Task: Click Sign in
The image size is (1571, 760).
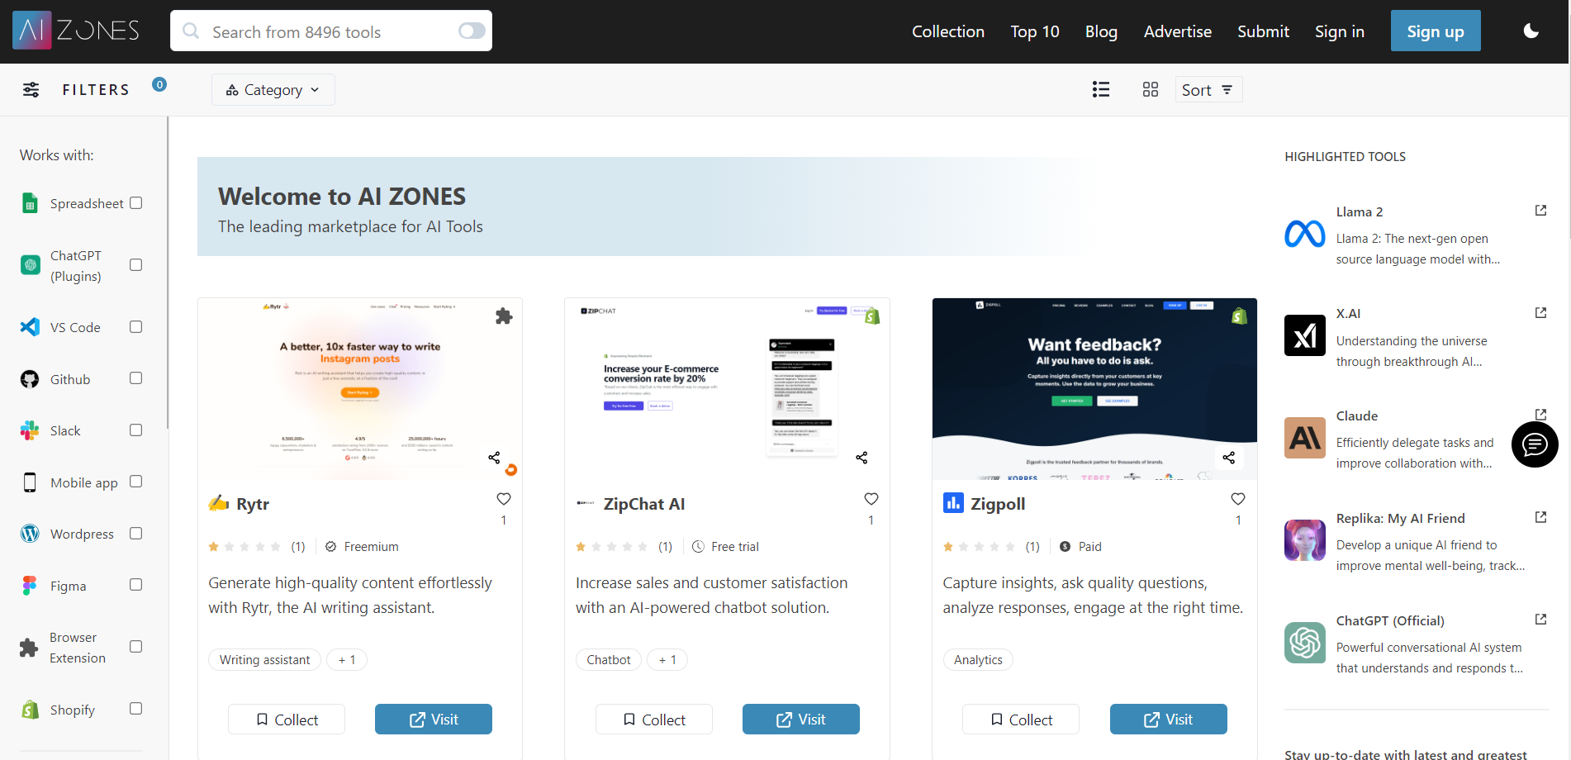Action: pyautogui.click(x=1340, y=31)
